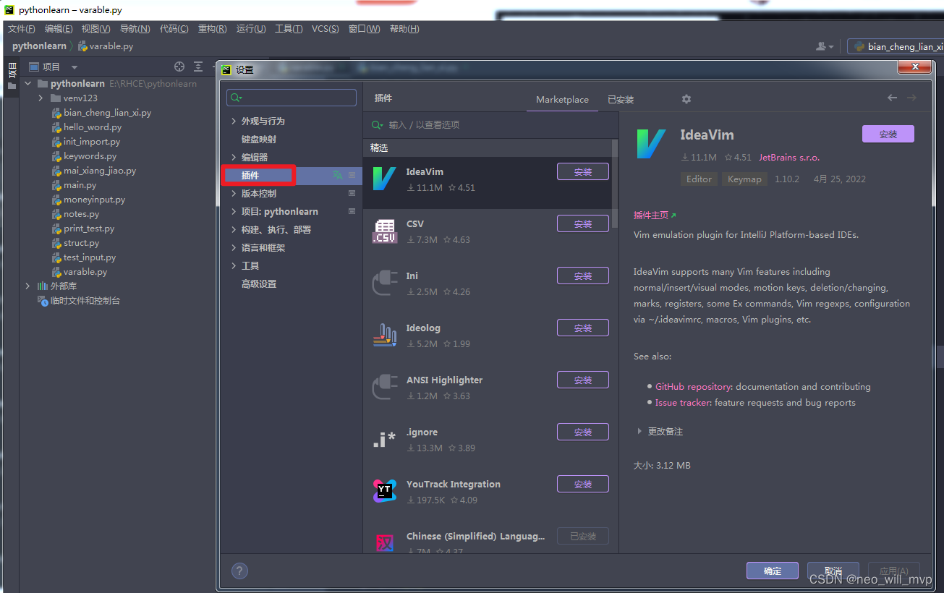The height and width of the screenshot is (593, 944).
Task: Click the YouTrack Integration plugin icon
Action: click(384, 492)
